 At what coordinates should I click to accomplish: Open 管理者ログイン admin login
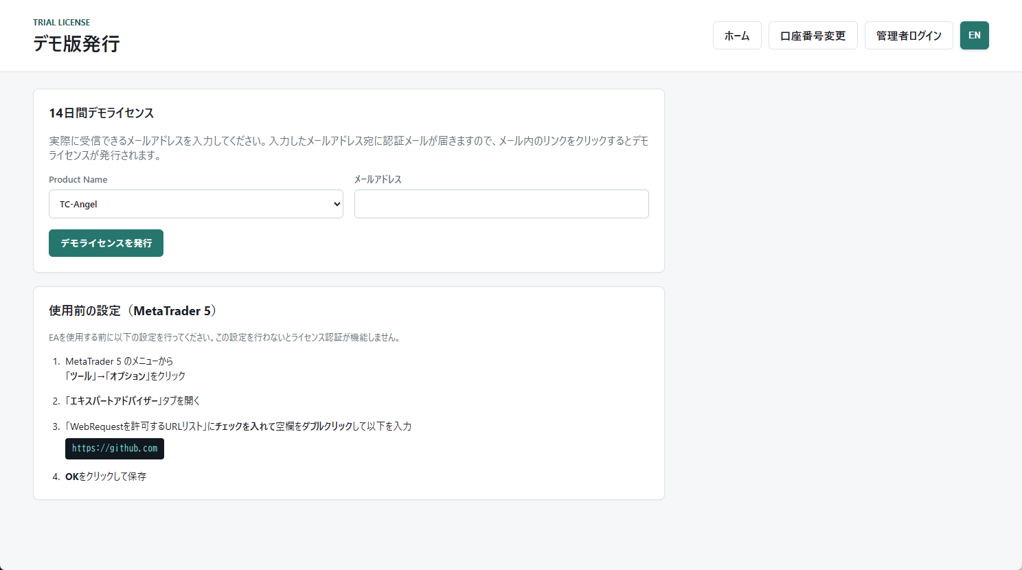(909, 36)
